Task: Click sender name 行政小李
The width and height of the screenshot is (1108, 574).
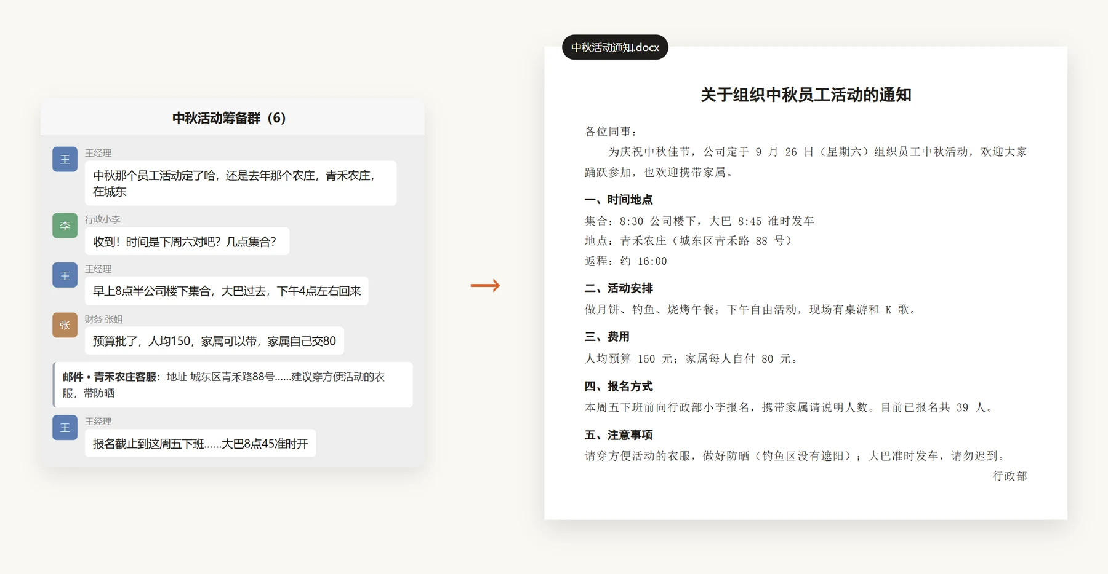Action: pos(103,219)
